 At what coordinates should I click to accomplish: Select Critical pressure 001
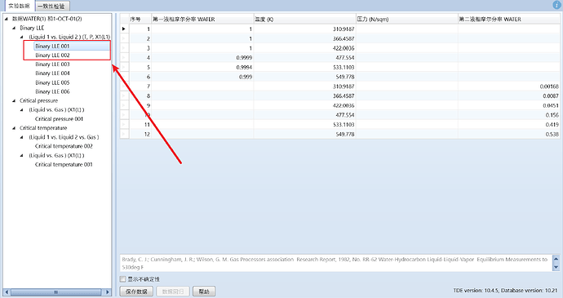59,118
